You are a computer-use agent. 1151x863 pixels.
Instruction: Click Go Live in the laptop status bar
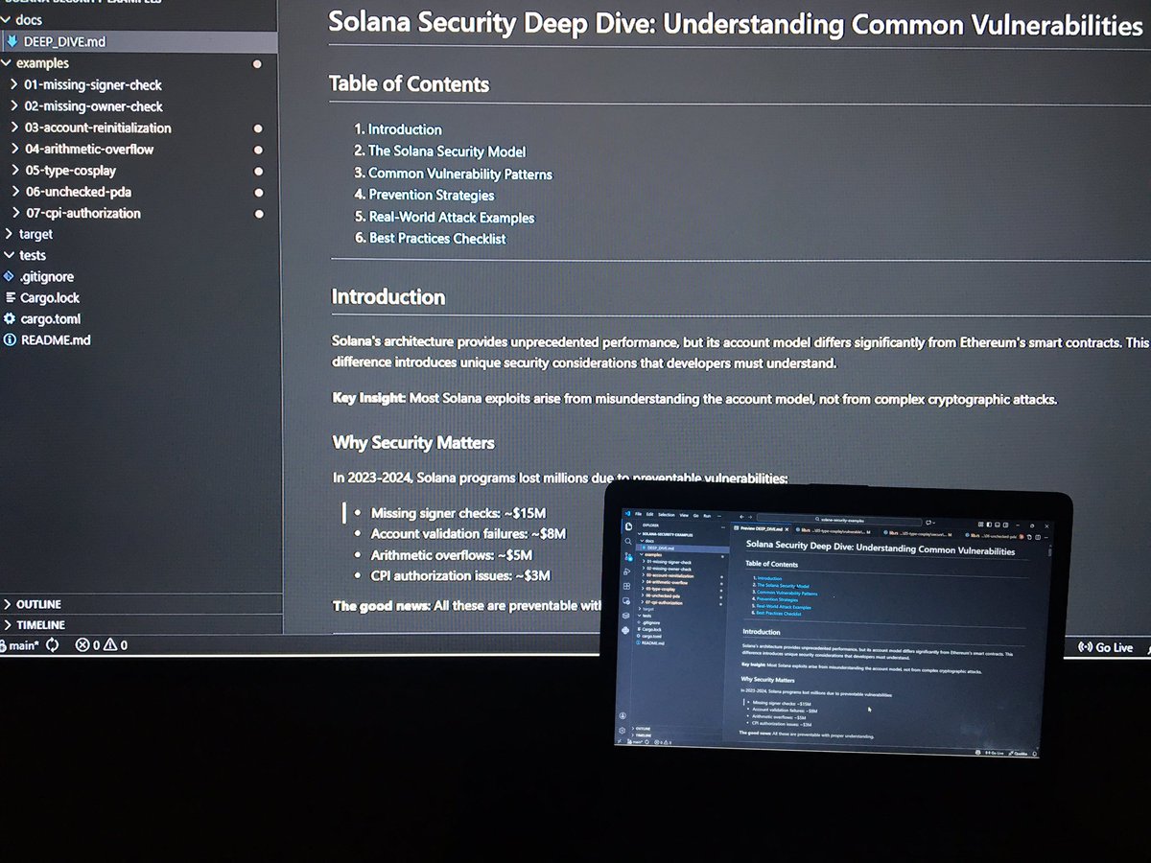click(995, 753)
